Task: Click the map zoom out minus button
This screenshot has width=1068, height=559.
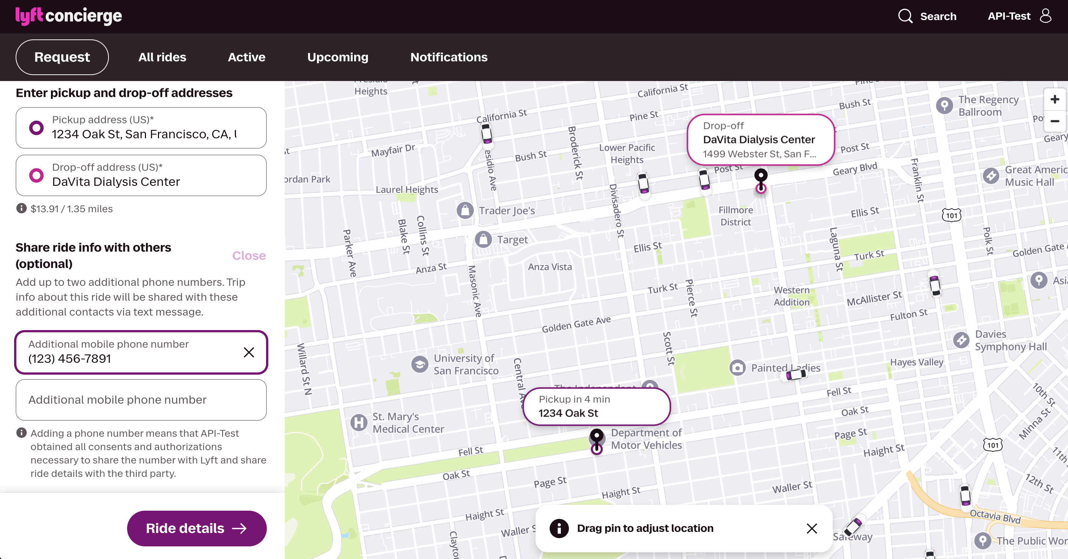Action: click(1055, 121)
